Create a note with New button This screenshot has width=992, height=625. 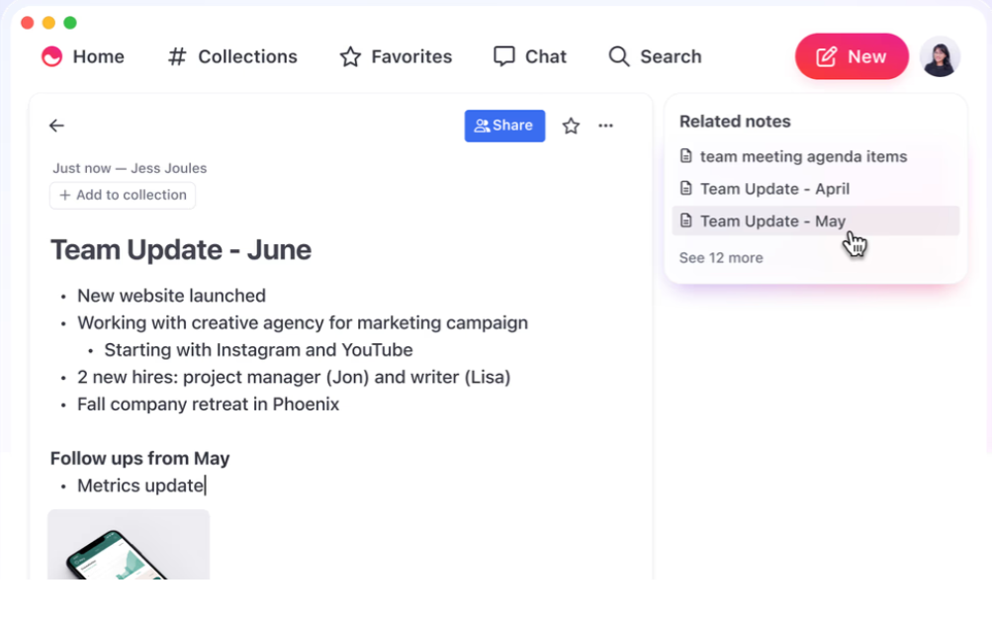pos(852,57)
